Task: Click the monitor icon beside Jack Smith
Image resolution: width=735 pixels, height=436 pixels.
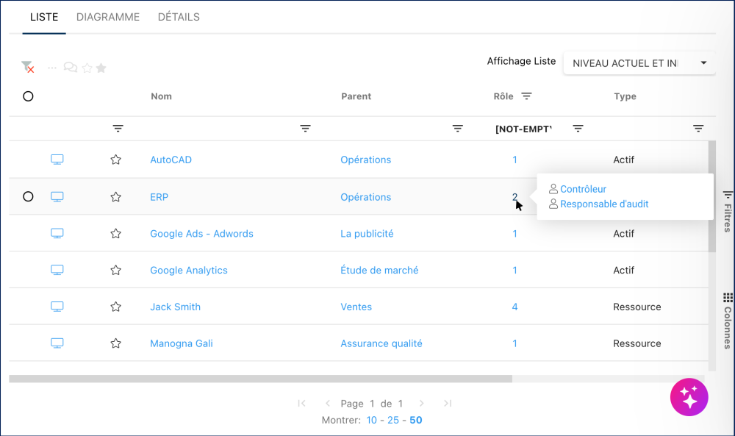Action: (x=57, y=307)
